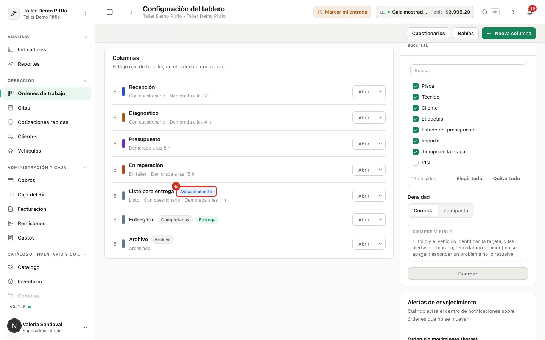
Task: Open user options next to Valeria Sandoval
Action: pos(85,327)
